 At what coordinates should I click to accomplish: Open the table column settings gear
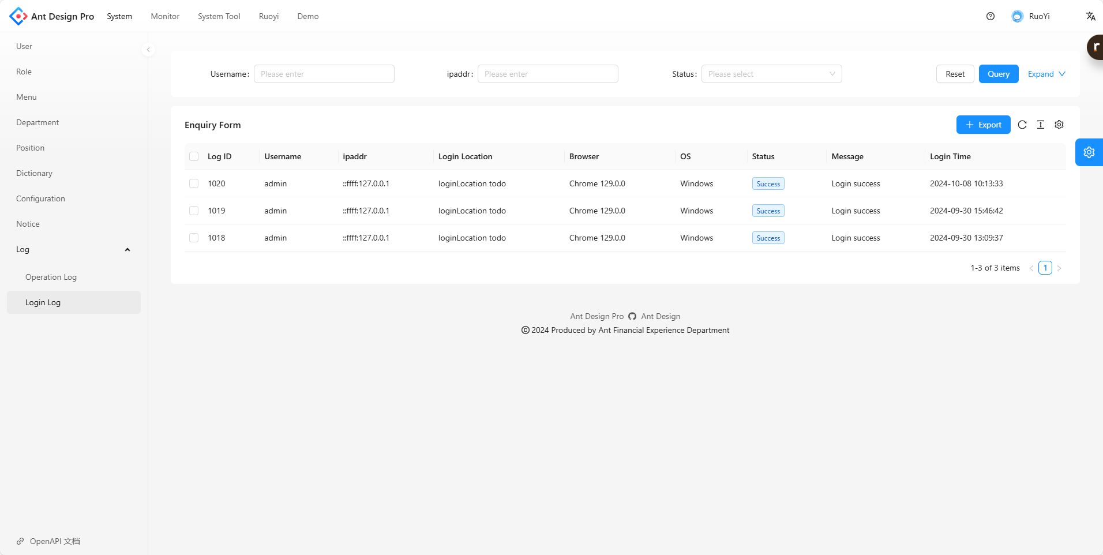click(x=1059, y=125)
